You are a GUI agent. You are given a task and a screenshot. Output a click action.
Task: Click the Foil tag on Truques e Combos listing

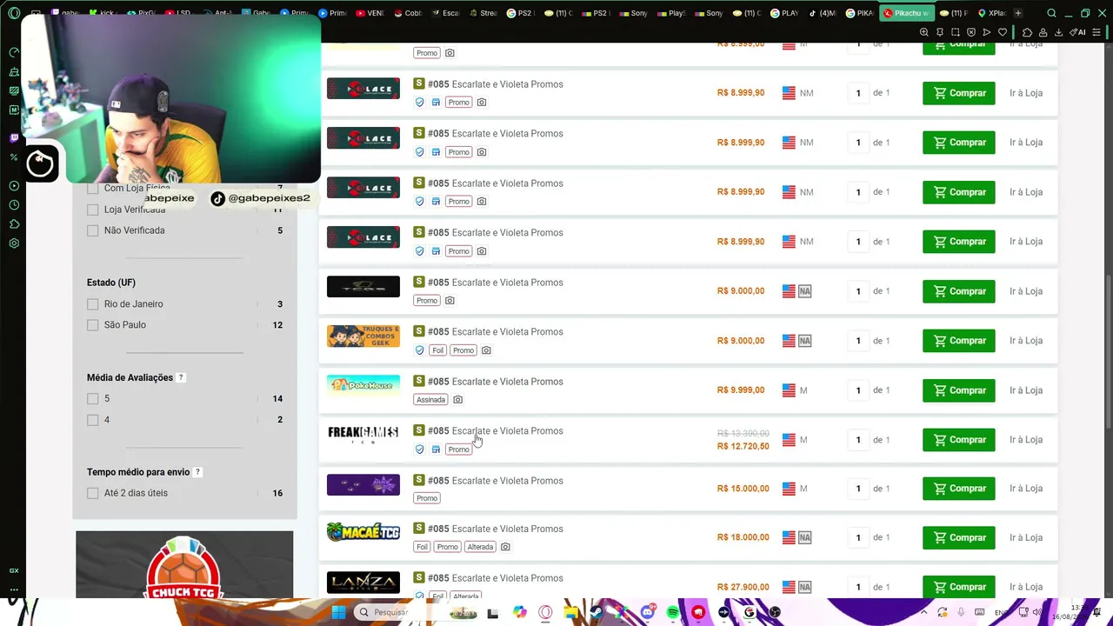point(437,350)
